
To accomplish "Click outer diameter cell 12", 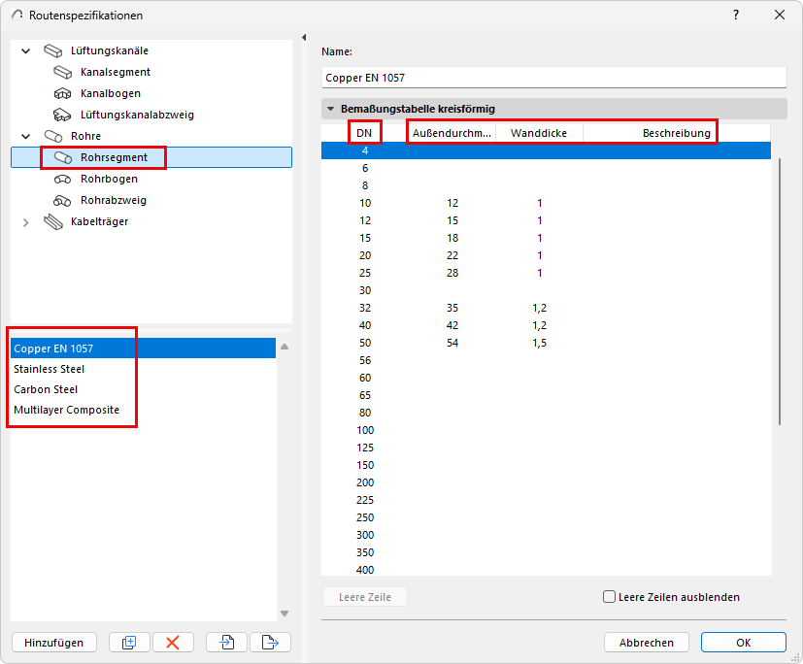I will pyautogui.click(x=452, y=203).
